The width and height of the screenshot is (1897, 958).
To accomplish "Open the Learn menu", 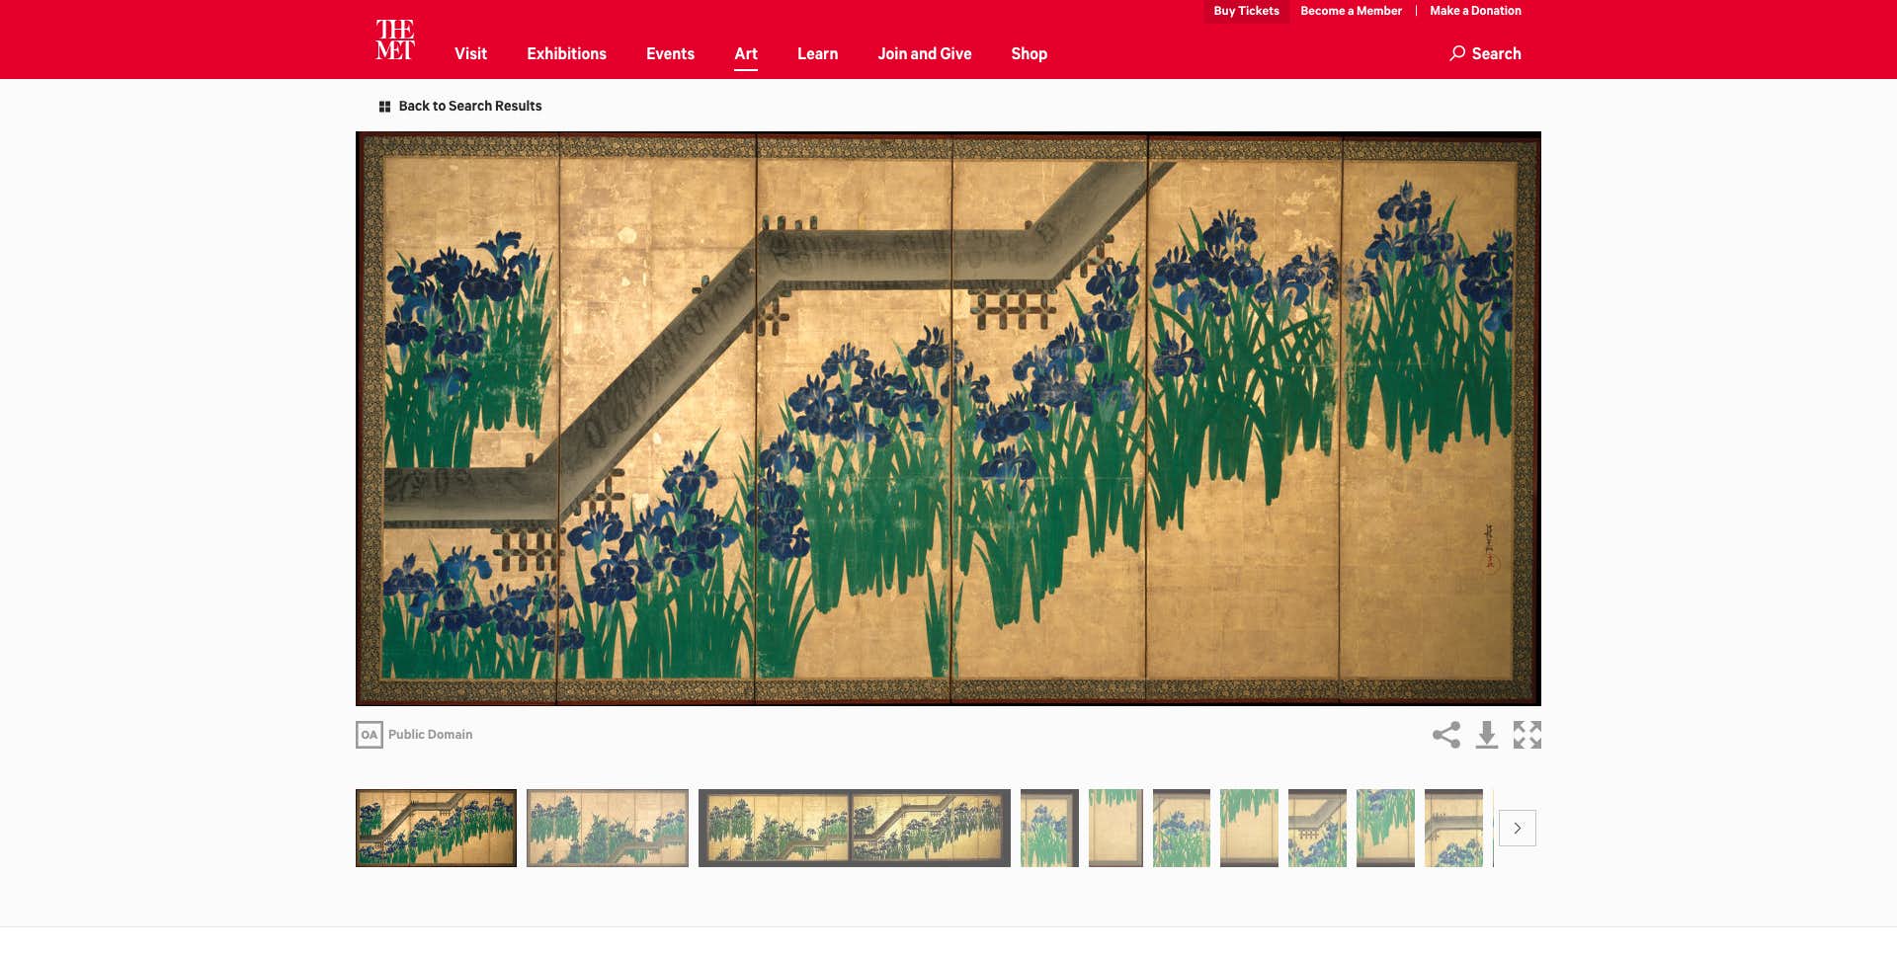I will pos(817,53).
